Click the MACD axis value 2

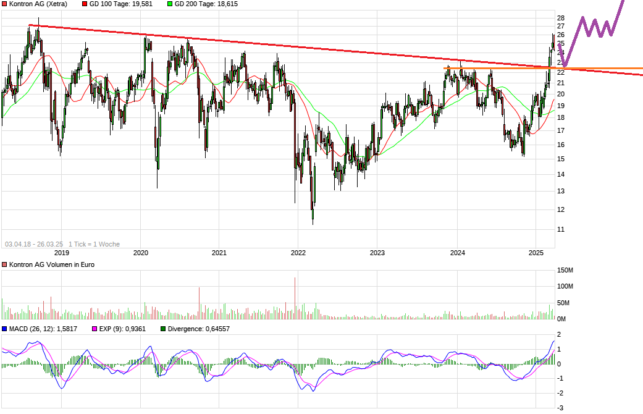[560, 335]
